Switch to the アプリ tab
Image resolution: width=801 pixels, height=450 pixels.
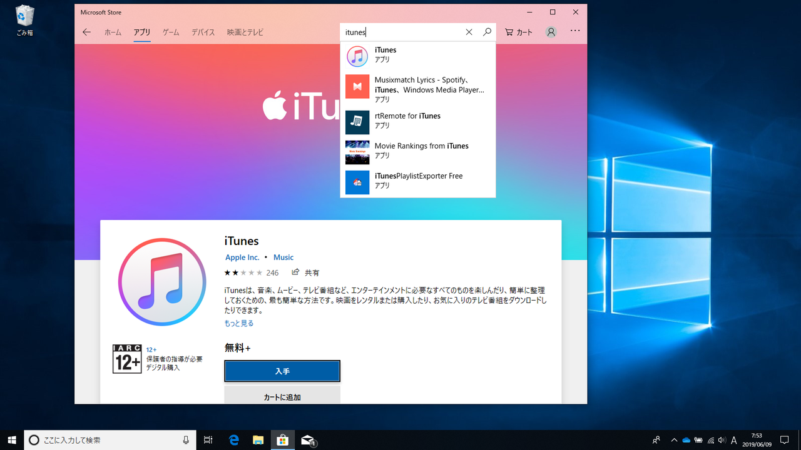tap(142, 32)
